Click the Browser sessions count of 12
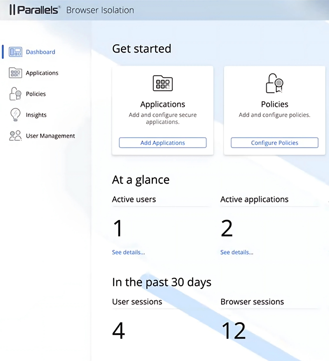This screenshot has width=329, height=361. [233, 330]
